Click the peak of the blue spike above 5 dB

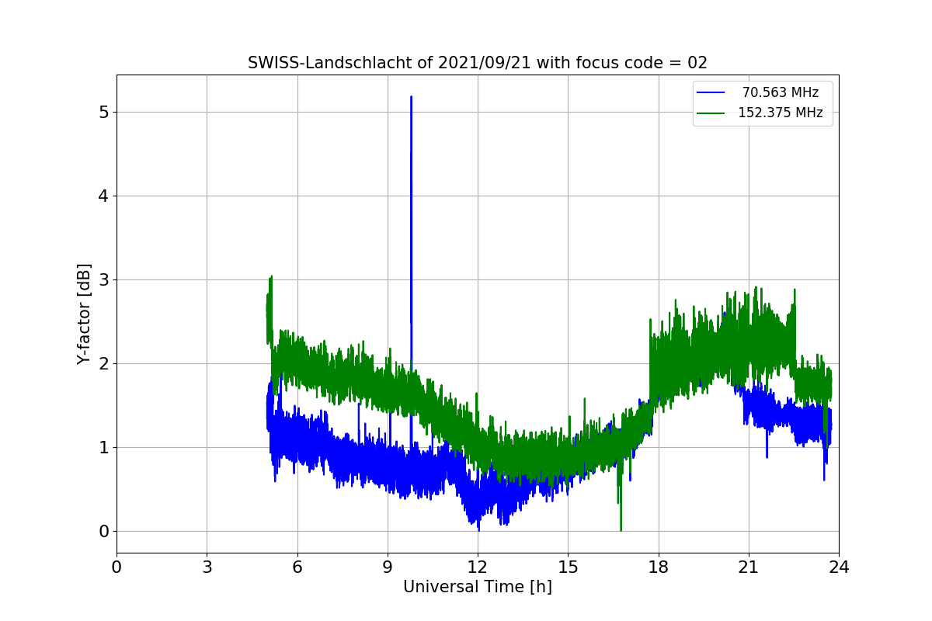pos(411,97)
